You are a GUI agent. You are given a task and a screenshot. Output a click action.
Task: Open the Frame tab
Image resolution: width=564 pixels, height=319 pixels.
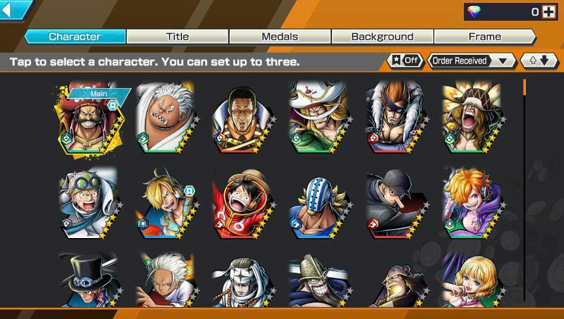pyautogui.click(x=485, y=37)
